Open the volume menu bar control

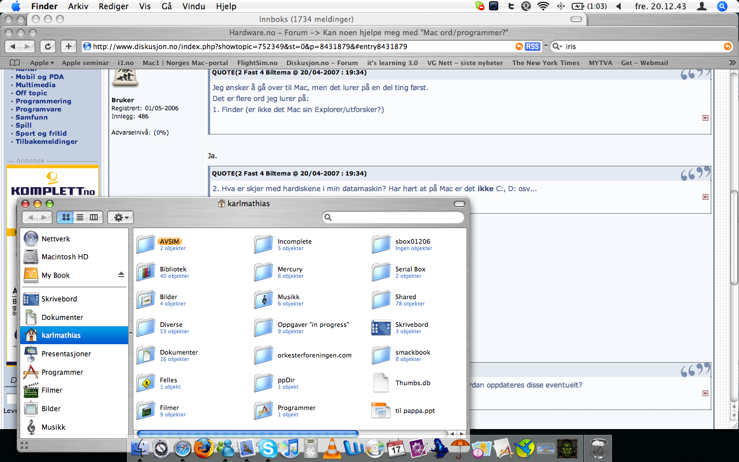point(619,6)
